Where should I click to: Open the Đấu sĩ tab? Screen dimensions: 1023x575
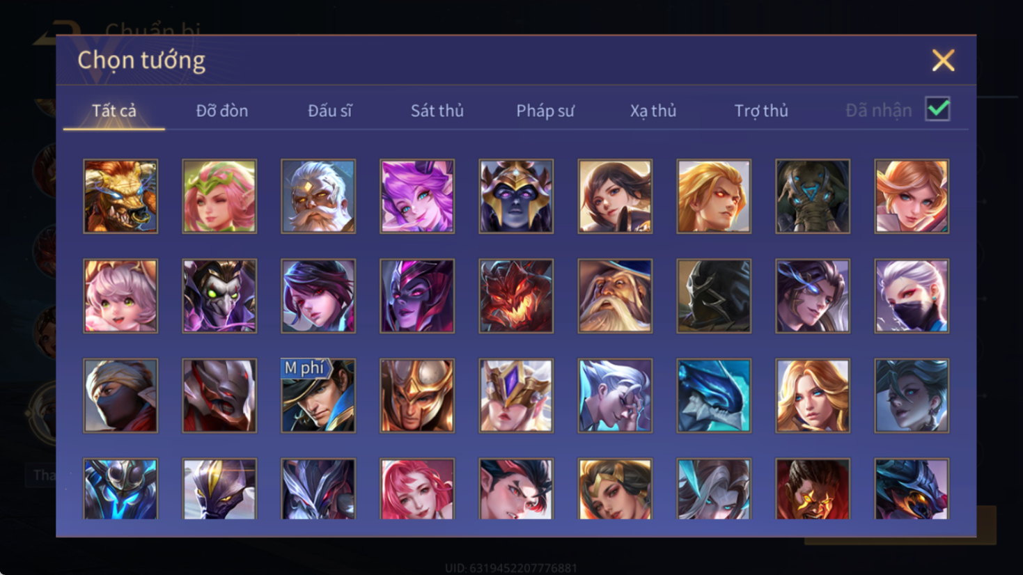[x=330, y=111]
